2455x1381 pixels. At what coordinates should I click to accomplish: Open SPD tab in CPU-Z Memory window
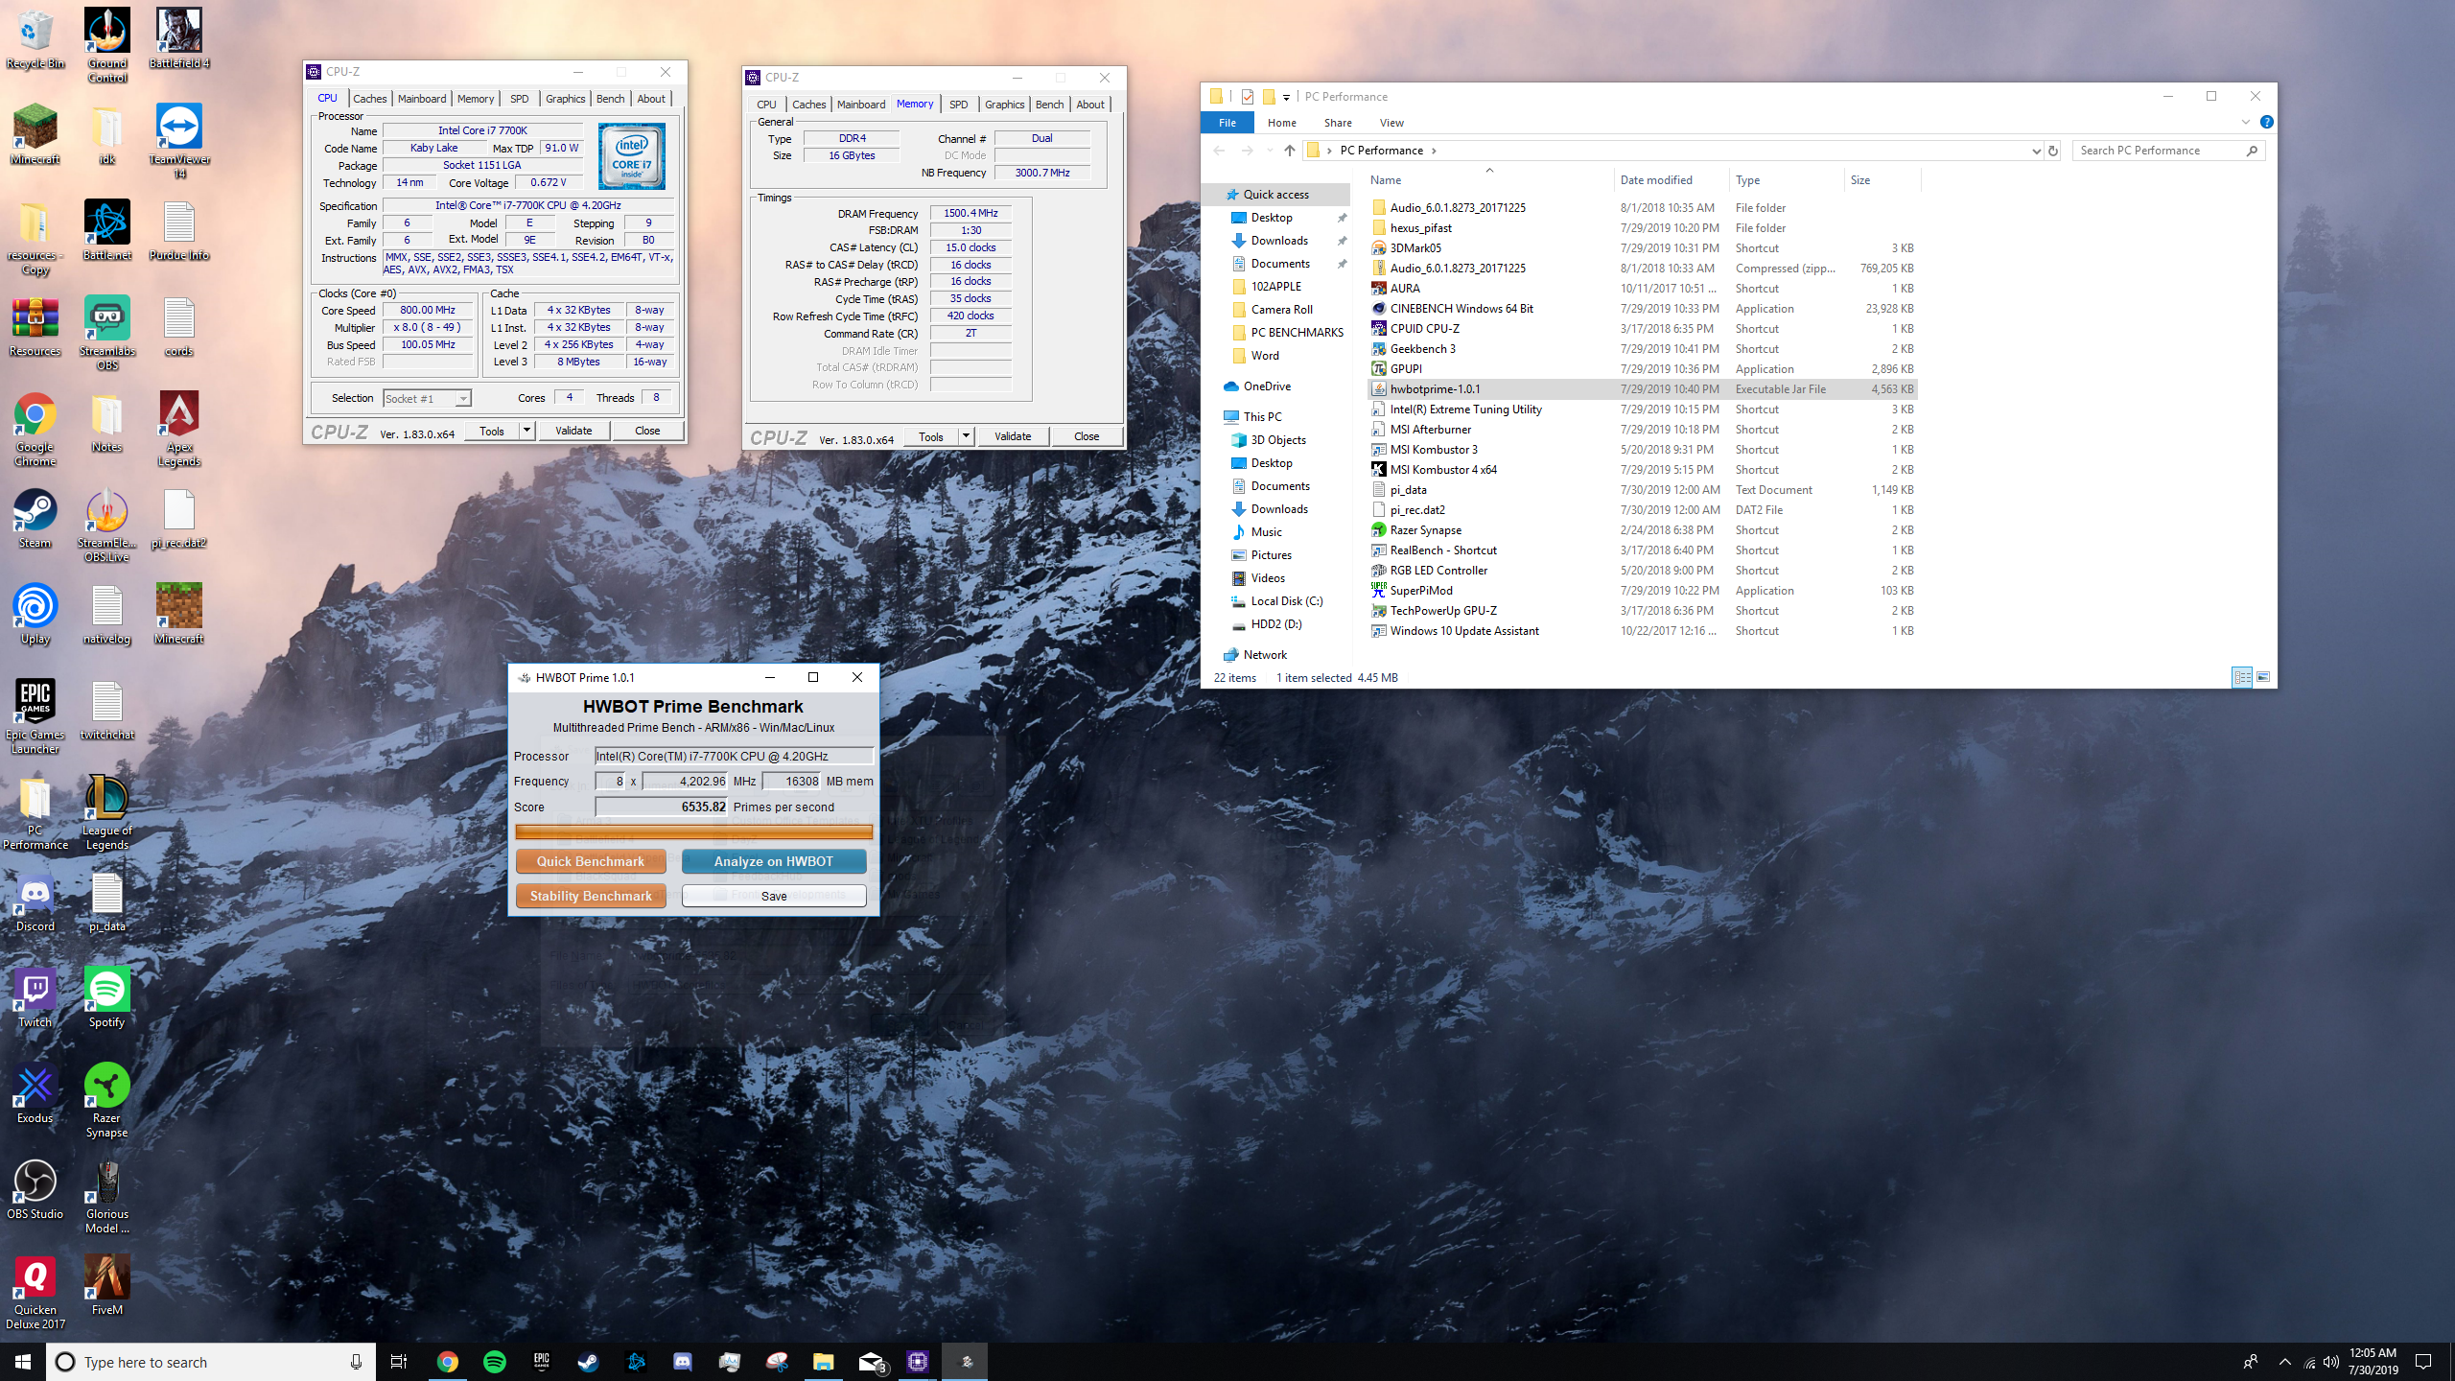pyautogui.click(x=958, y=105)
